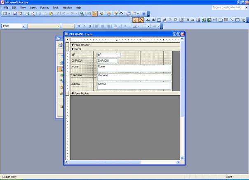
Task: Open the Tools menu
Action: pos(55,7)
